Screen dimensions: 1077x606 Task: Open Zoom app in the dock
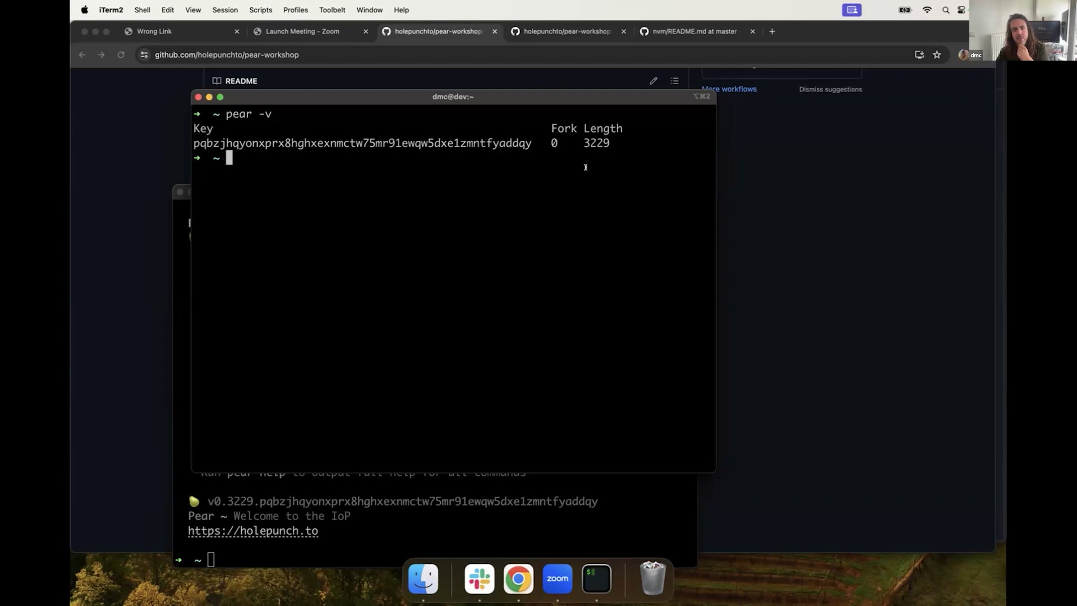(x=557, y=579)
